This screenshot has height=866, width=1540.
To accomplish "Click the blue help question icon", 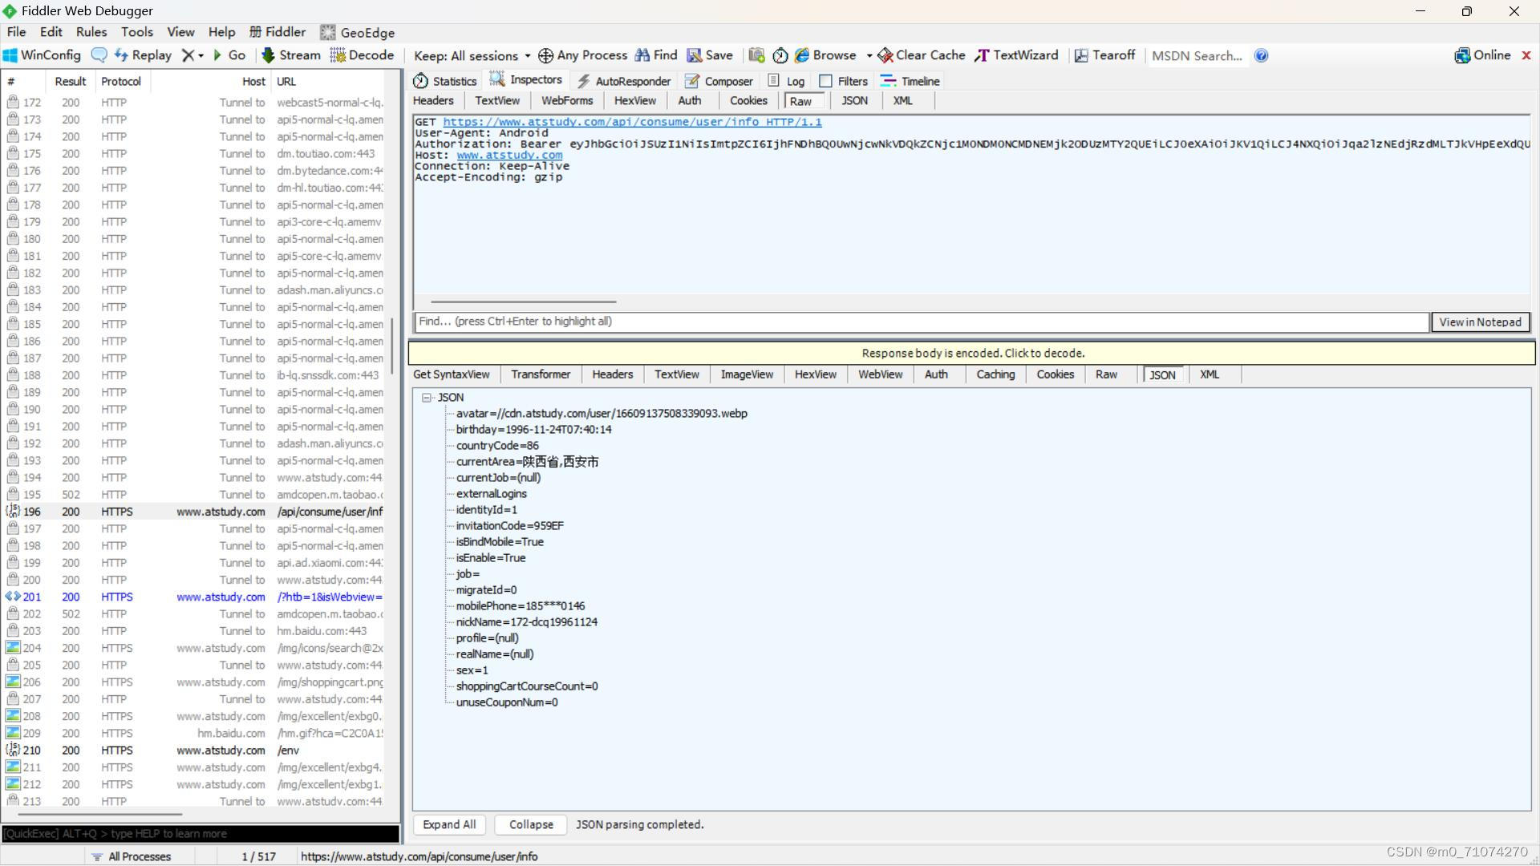I will [1261, 55].
